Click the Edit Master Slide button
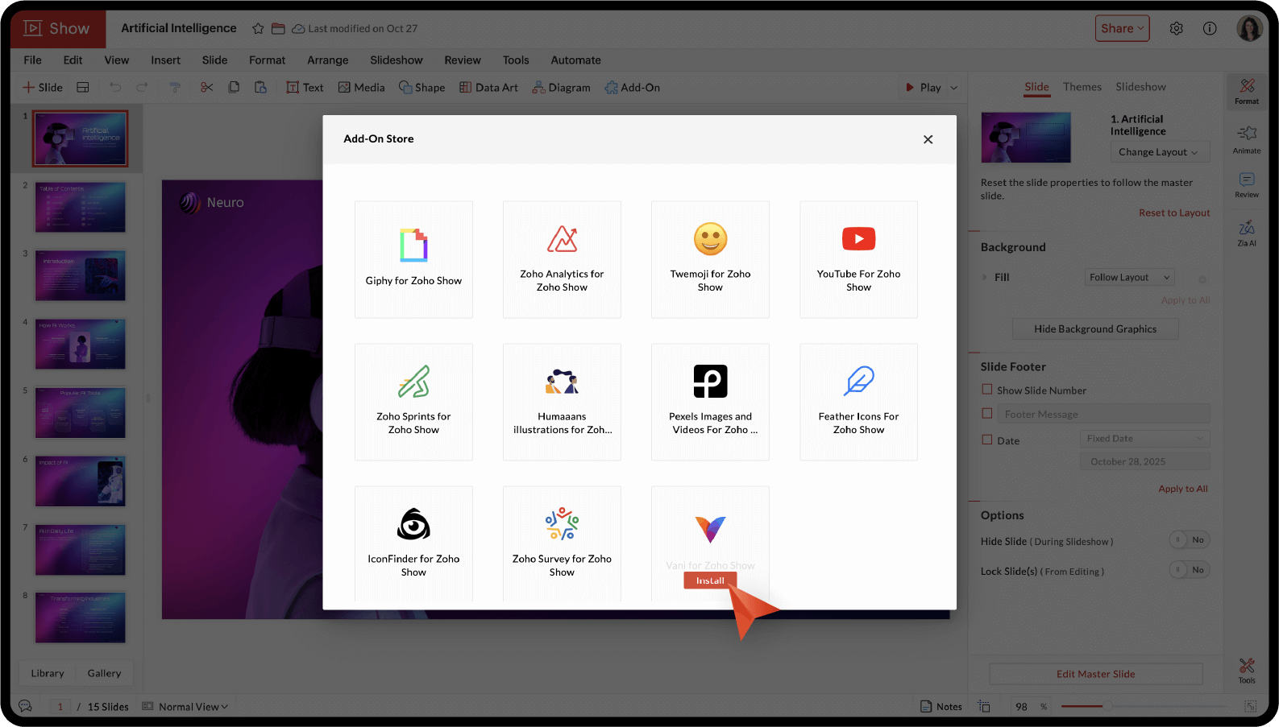This screenshot has height=727, width=1279. pos(1096,674)
